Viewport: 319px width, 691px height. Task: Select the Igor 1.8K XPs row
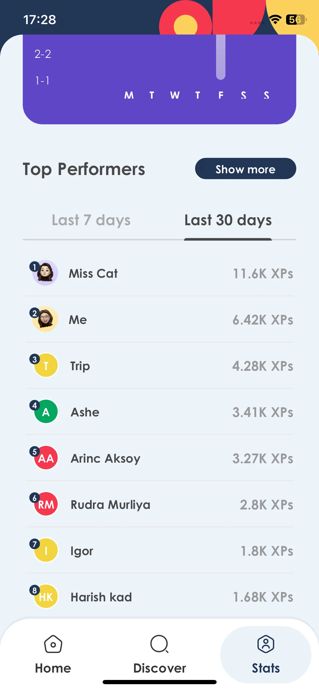[160, 551]
